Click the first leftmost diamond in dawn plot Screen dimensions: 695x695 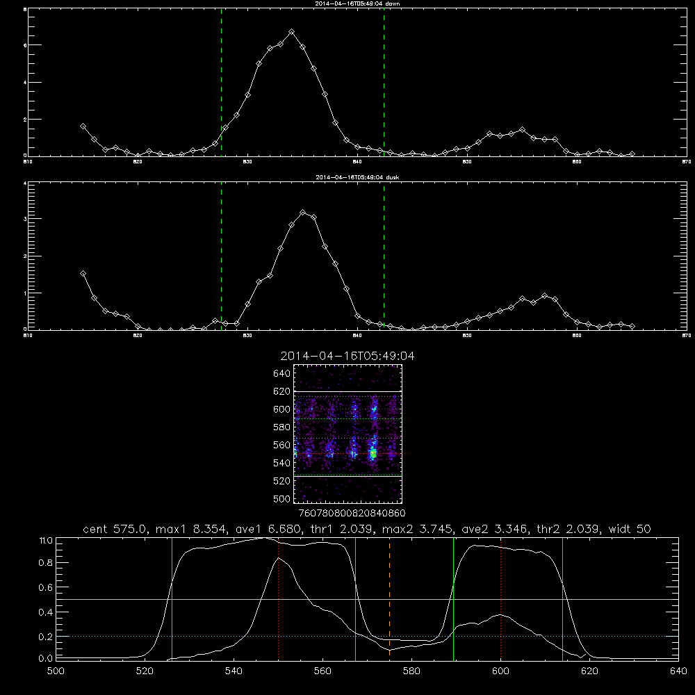point(83,126)
